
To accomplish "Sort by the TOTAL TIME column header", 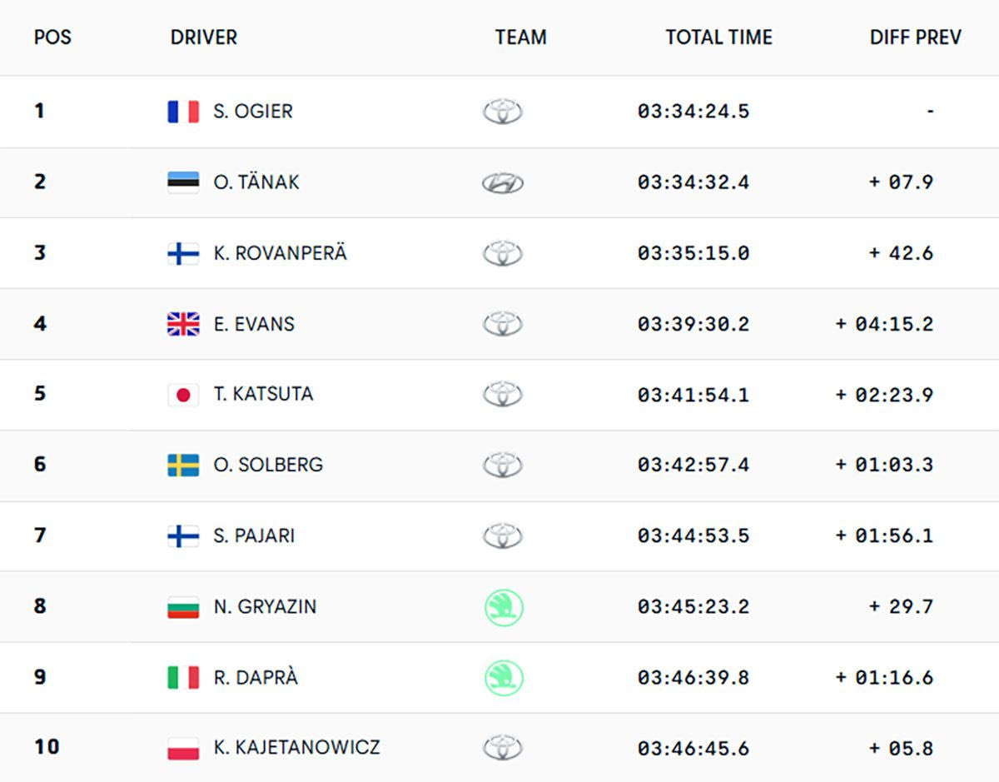I will pyautogui.click(x=718, y=37).
